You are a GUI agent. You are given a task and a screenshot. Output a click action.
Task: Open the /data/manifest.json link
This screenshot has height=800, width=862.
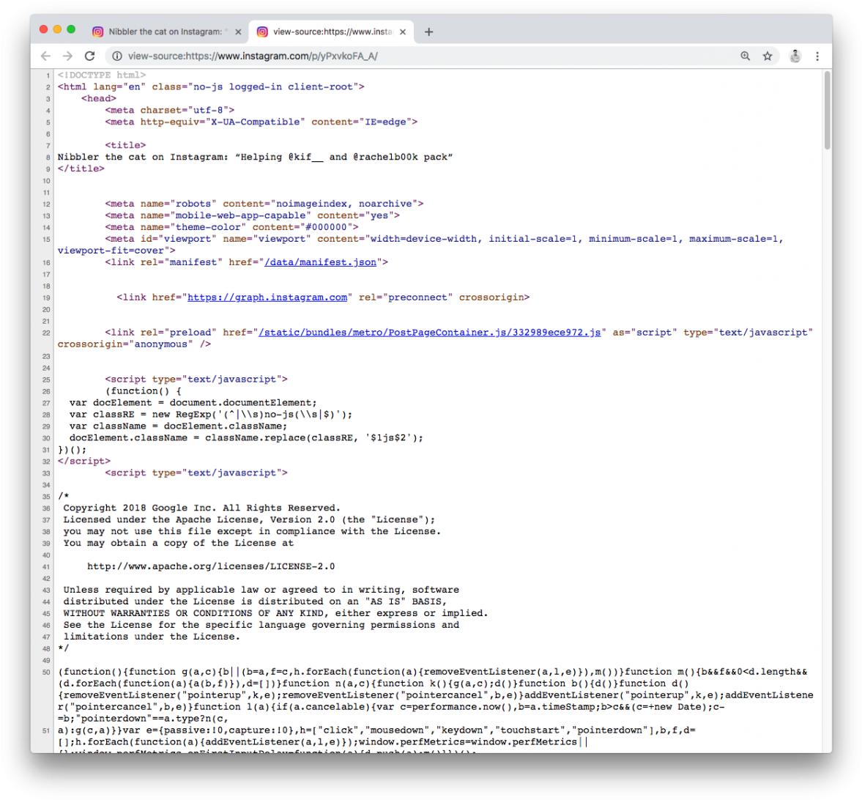tap(320, 262)
